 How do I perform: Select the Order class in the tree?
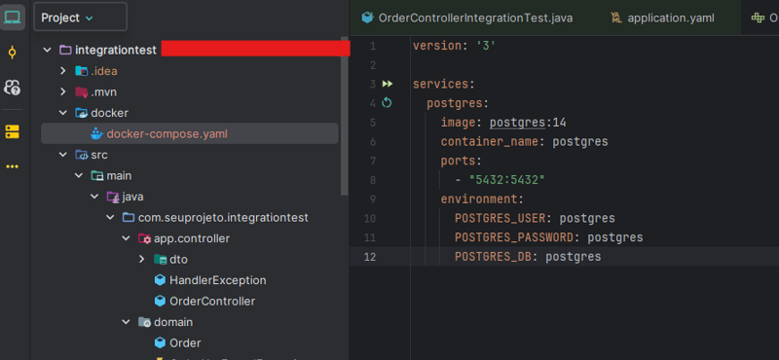coord(185,342)
